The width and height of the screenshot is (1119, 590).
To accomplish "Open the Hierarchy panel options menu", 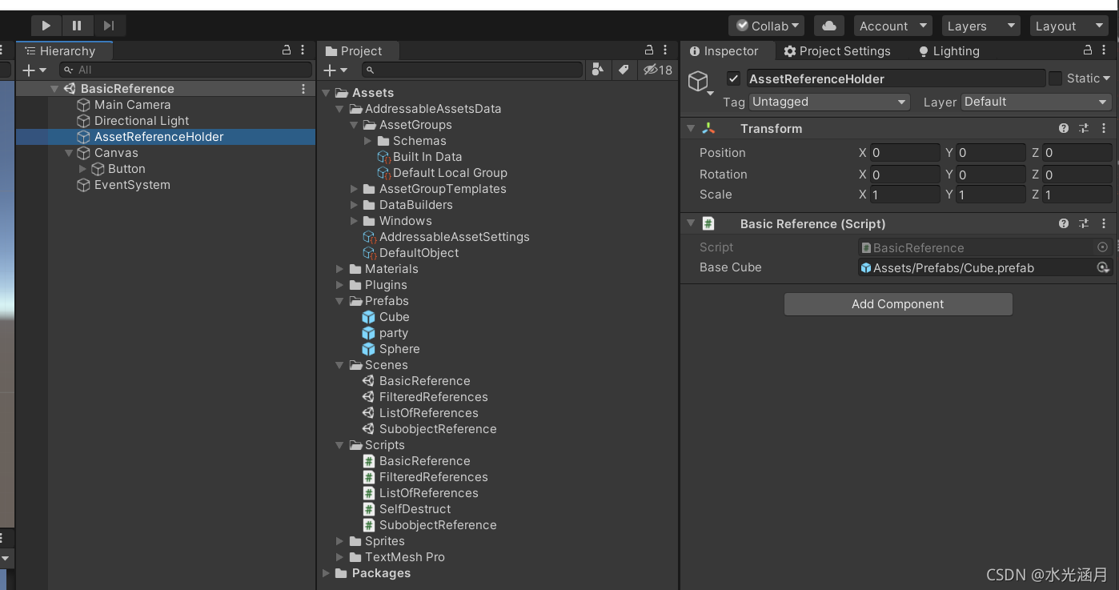I will click(303, 50).
